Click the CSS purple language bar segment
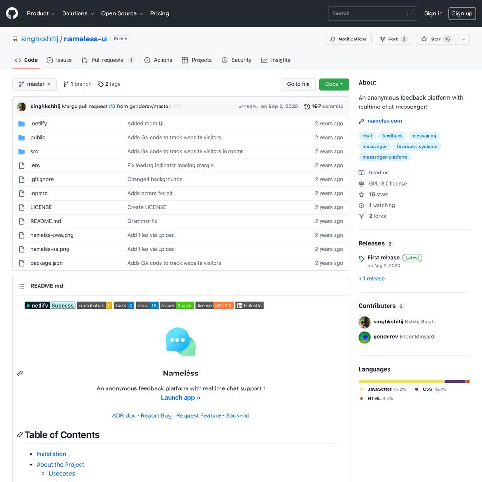This screenshot has width=482, height=482. point(455,381)
